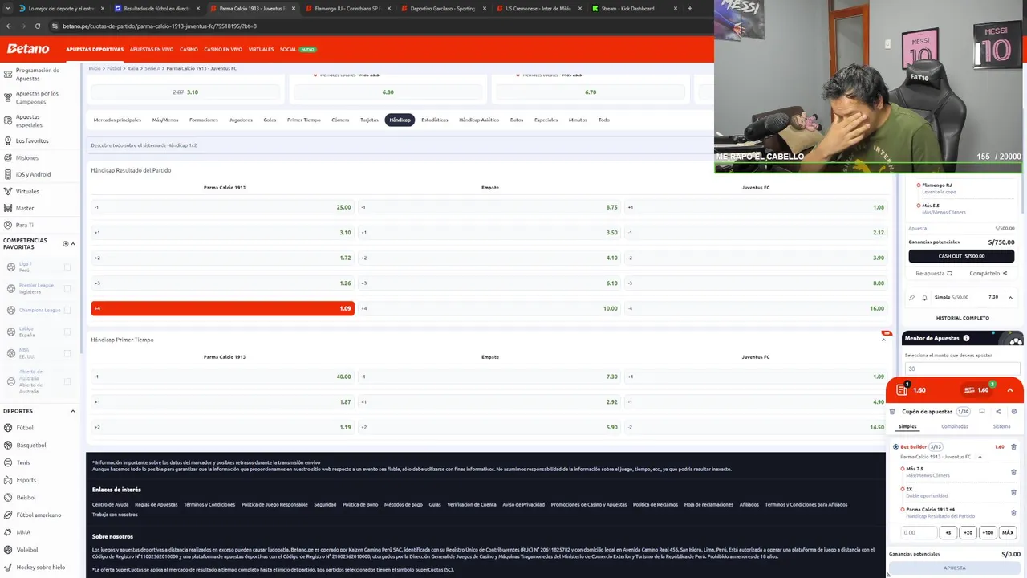The image size is (1027, 578).
Task: Remove Parma Calcio 1913 +4 selection
Action: click(x=1013, y=512)
